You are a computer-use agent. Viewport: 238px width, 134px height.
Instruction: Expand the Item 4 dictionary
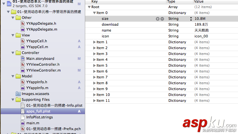click(94, 60)
